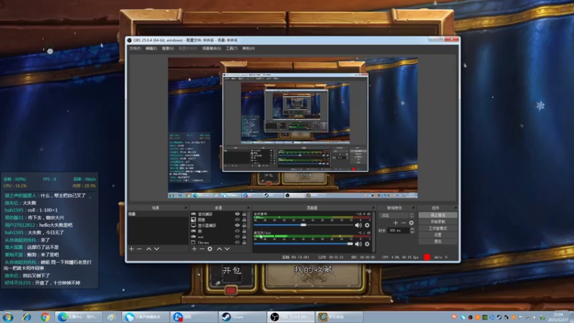The height and width of the screenshot is (323, 574).
Task: Click 我的收藏 in Hearthstone window
Action: coord(313,271)
